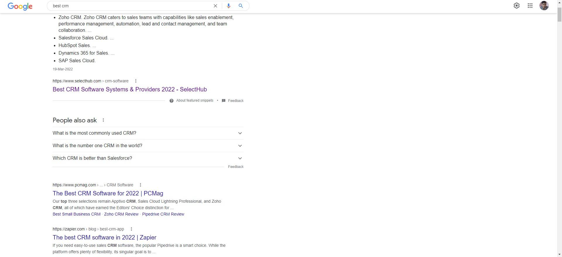Open three-dot menu next to selecthub.com URL

coord(136,81)
